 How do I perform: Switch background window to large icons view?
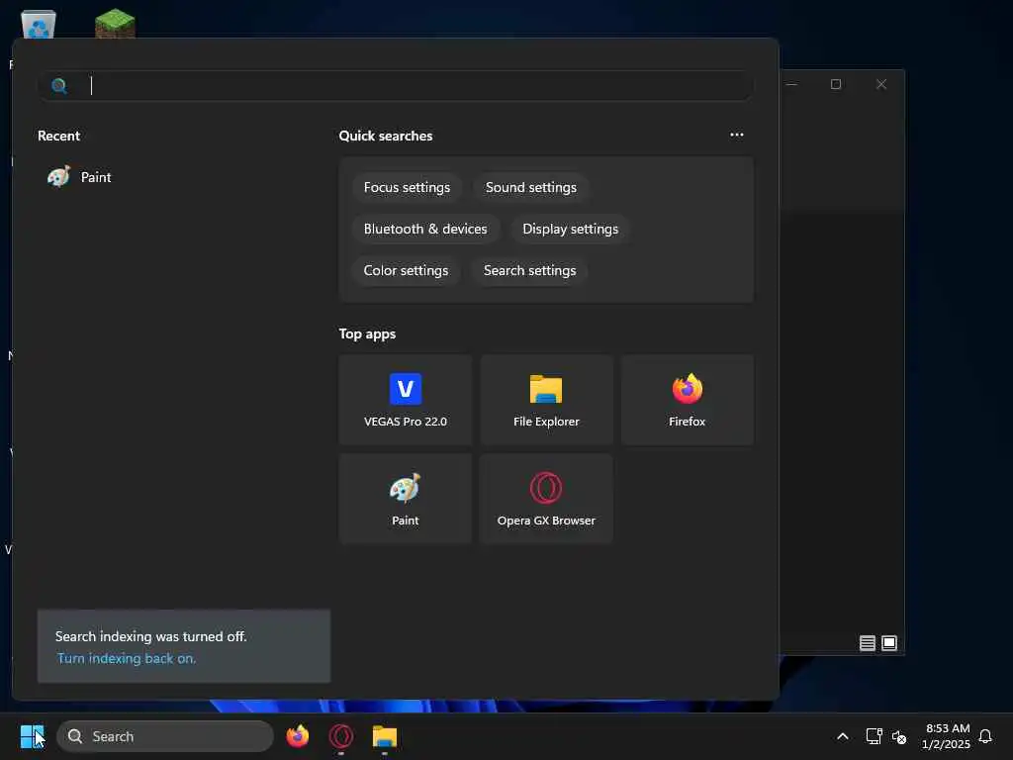click(x=889, y=643)
